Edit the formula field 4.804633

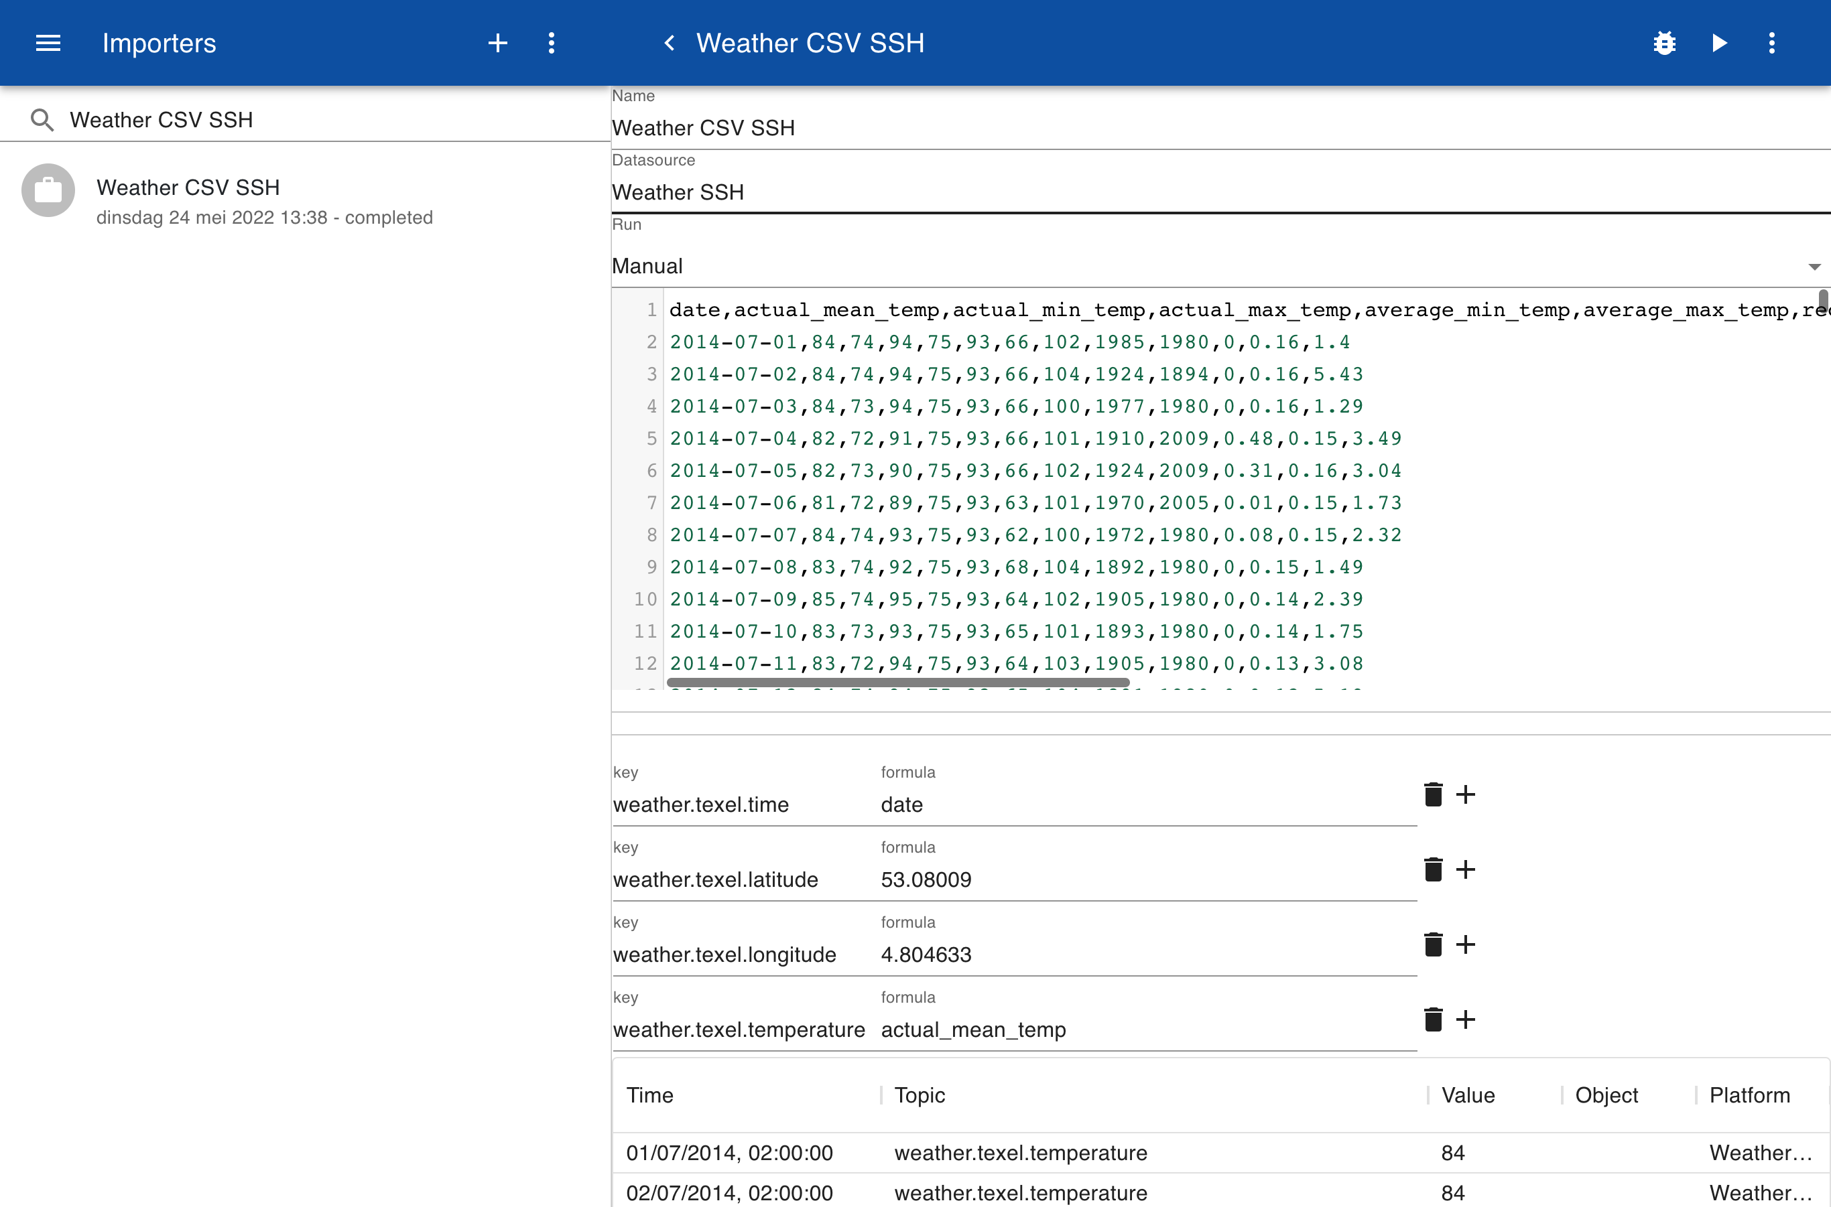[x=1148, y=955]
